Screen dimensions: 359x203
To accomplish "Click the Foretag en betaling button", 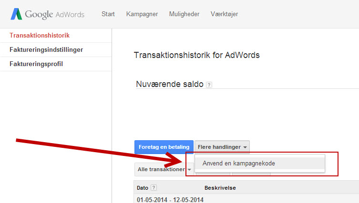I will [x=164, y=147].
